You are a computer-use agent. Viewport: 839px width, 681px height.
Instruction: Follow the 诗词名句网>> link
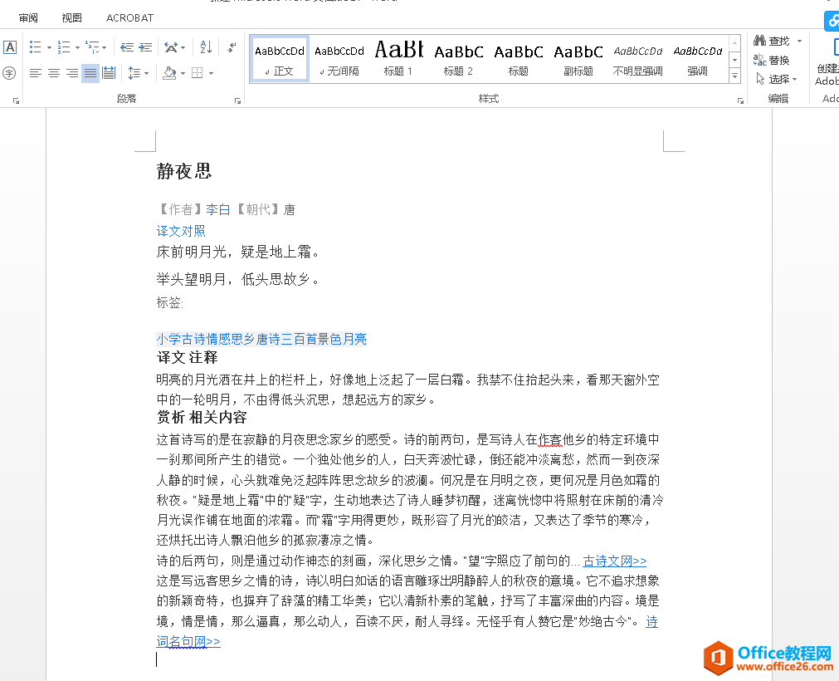click(188, 641)
